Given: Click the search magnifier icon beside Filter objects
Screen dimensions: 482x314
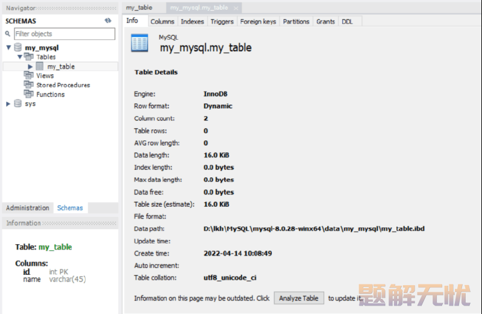Looking at the screenshot, I should 8,34.
